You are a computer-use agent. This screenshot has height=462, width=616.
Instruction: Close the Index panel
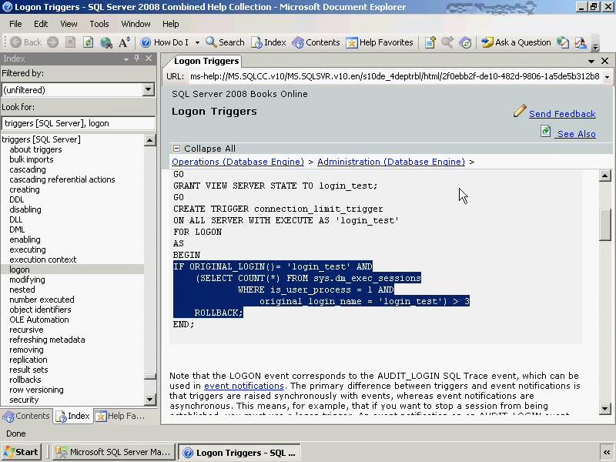point(149,59)
